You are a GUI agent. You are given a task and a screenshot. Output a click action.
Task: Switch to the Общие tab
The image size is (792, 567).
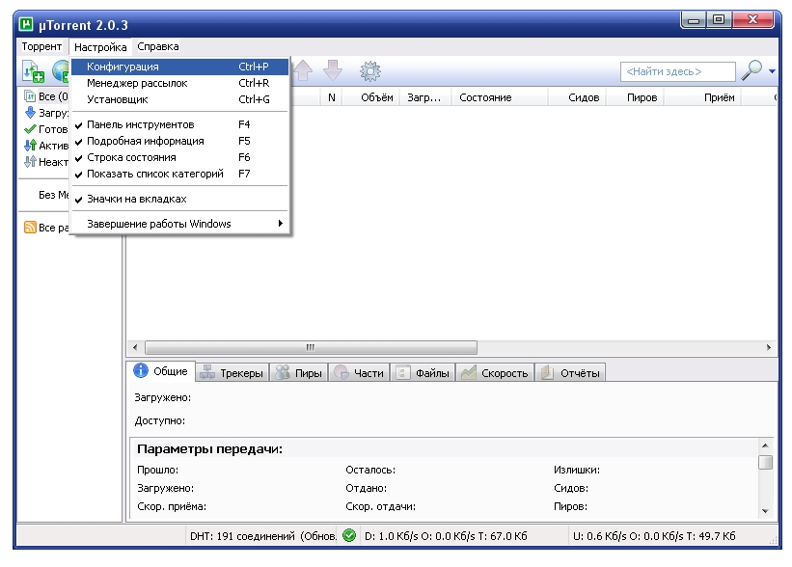(x=161, y=371)
